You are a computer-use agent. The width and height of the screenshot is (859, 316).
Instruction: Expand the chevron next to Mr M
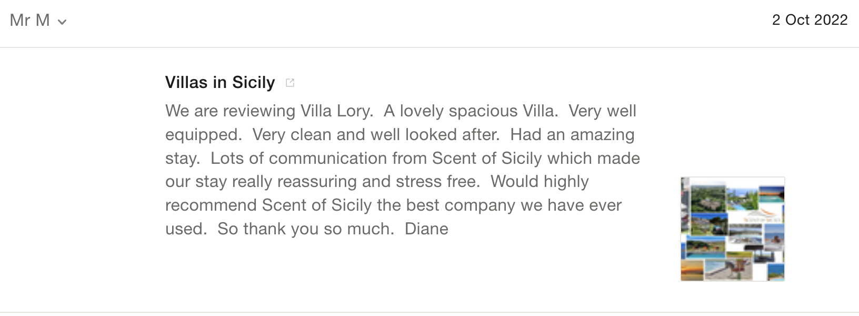62,22
